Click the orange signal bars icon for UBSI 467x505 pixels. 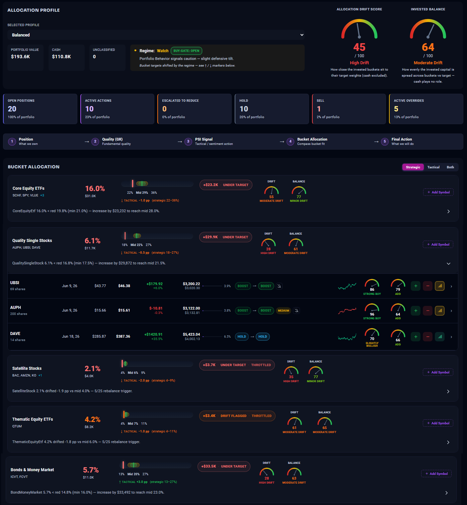click(440, 286)
